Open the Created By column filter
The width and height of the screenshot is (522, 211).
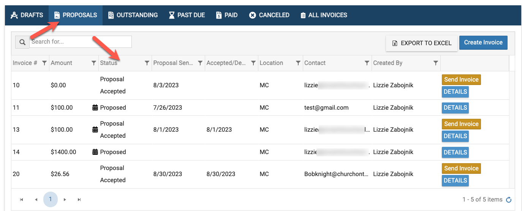pos(436,63)
